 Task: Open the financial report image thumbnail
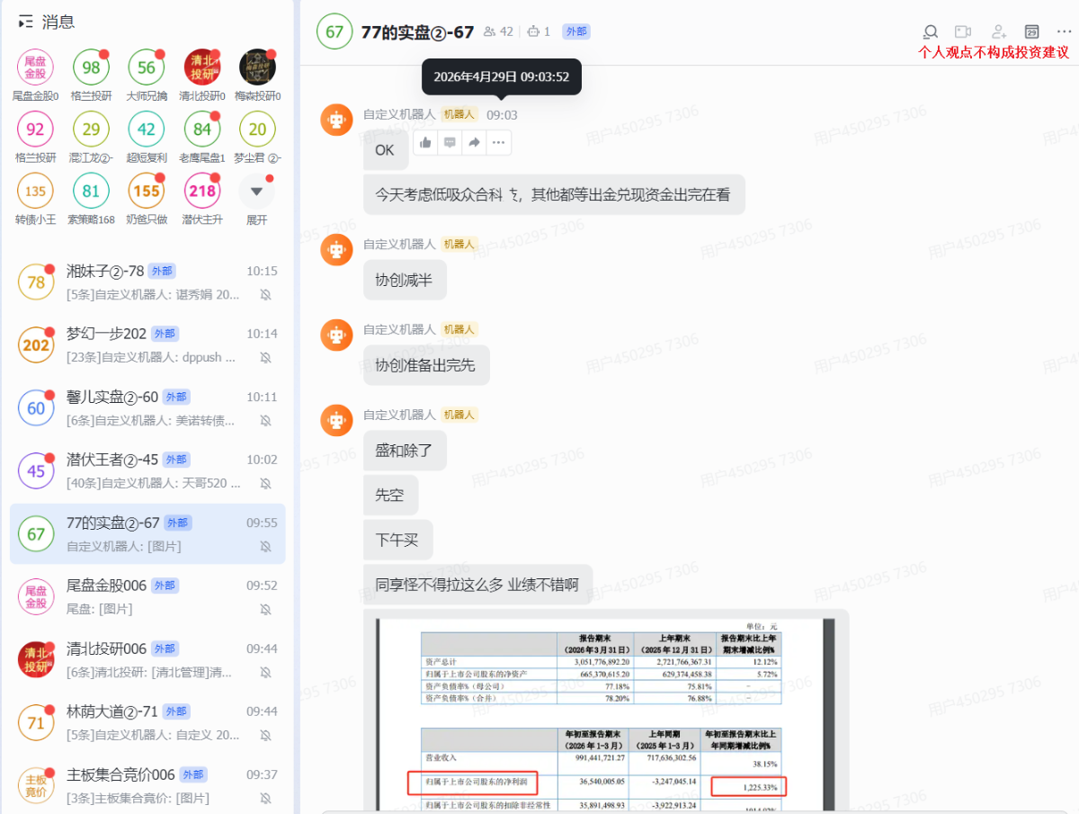click(x=605, y=711)
